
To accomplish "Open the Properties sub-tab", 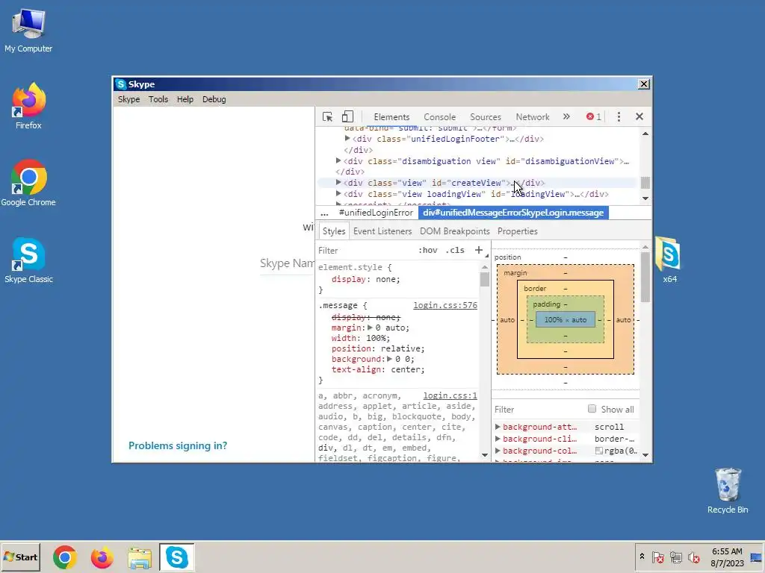I will pyautogui.click(x=518, y=231).
